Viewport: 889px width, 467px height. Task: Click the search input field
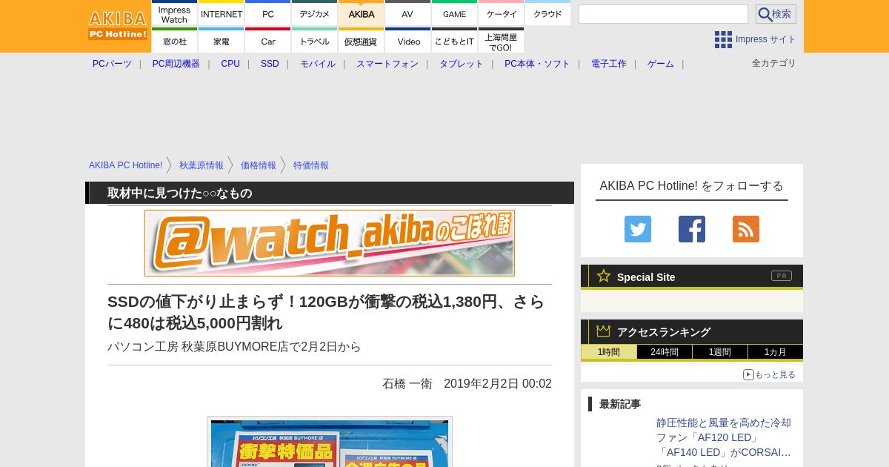coord(663,14)
